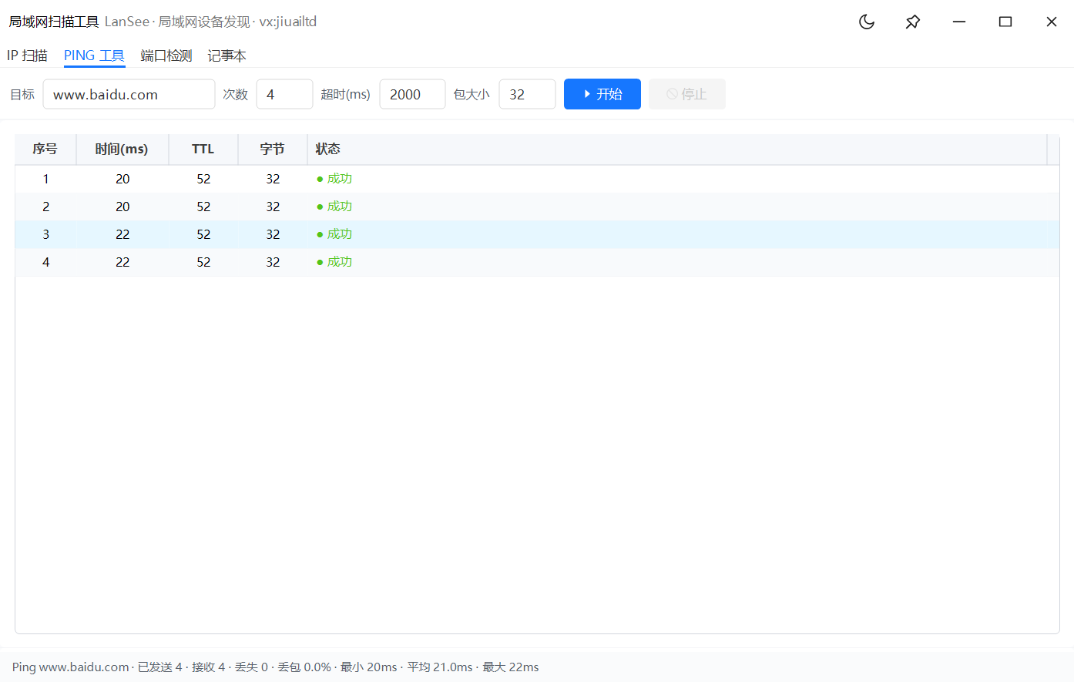The width and height of the screenshot is (1074, 682).
Task: Select the PING 工具 tab
Action: [94, 55]
